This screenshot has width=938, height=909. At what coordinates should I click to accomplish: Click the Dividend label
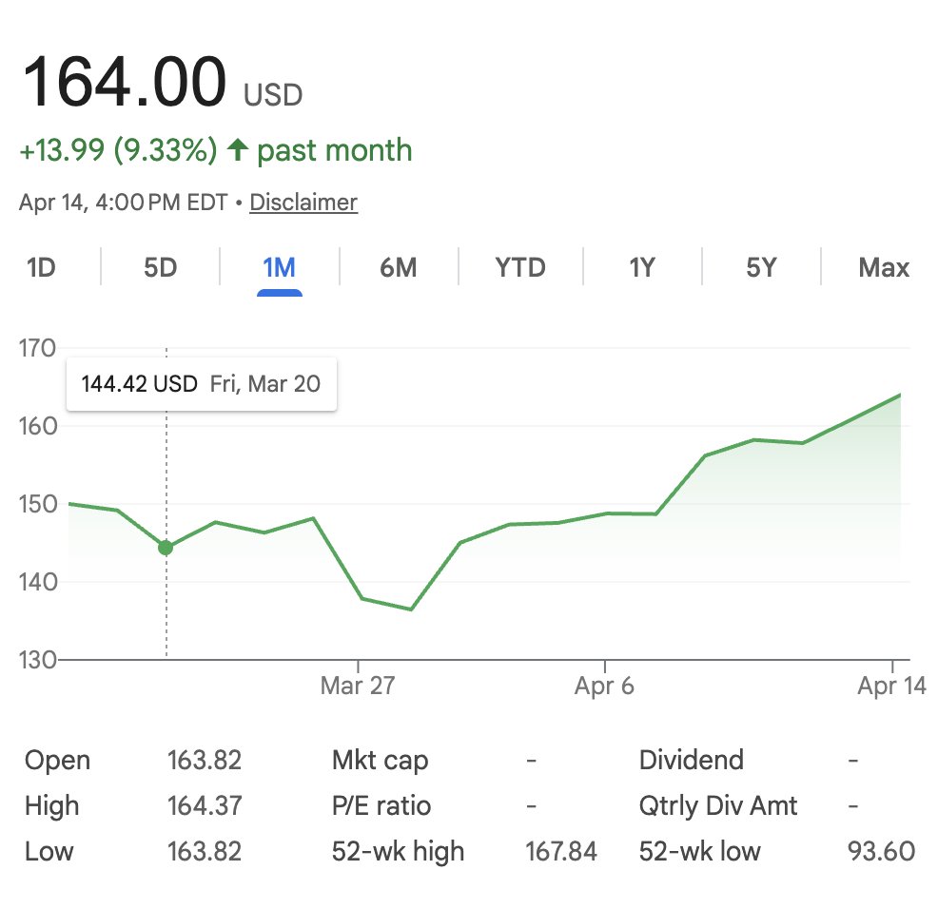click(692, 760)
